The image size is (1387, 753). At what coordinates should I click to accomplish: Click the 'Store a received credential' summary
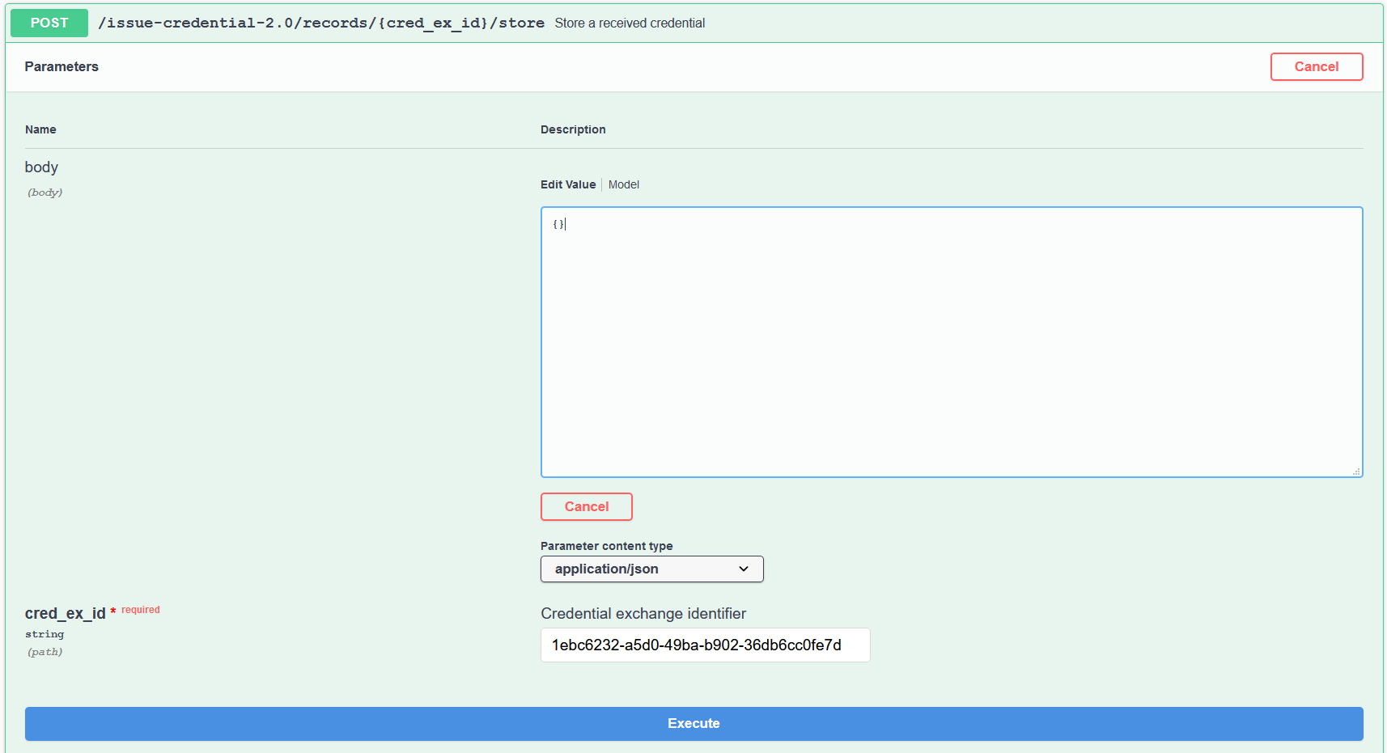(630, 23)
